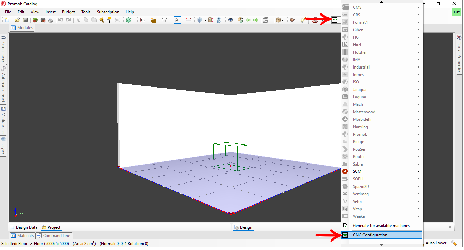
Task: Open the Layers side panel
Action: (3, 146)
